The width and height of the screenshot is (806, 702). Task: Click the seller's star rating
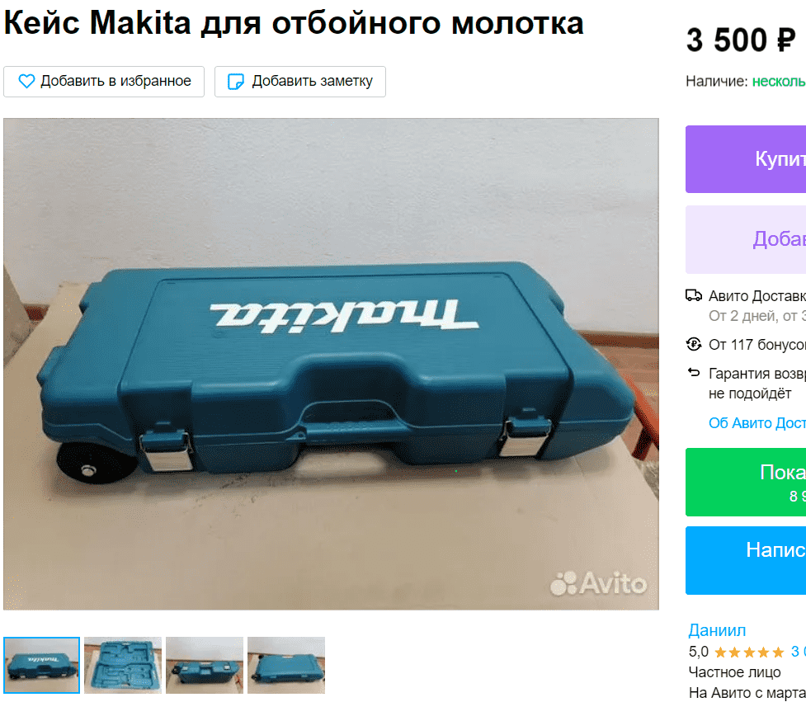click(x=749, y=653)
